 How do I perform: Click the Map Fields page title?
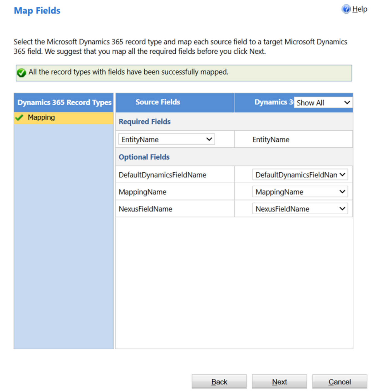pyautogui.click(x=37, y=11)
